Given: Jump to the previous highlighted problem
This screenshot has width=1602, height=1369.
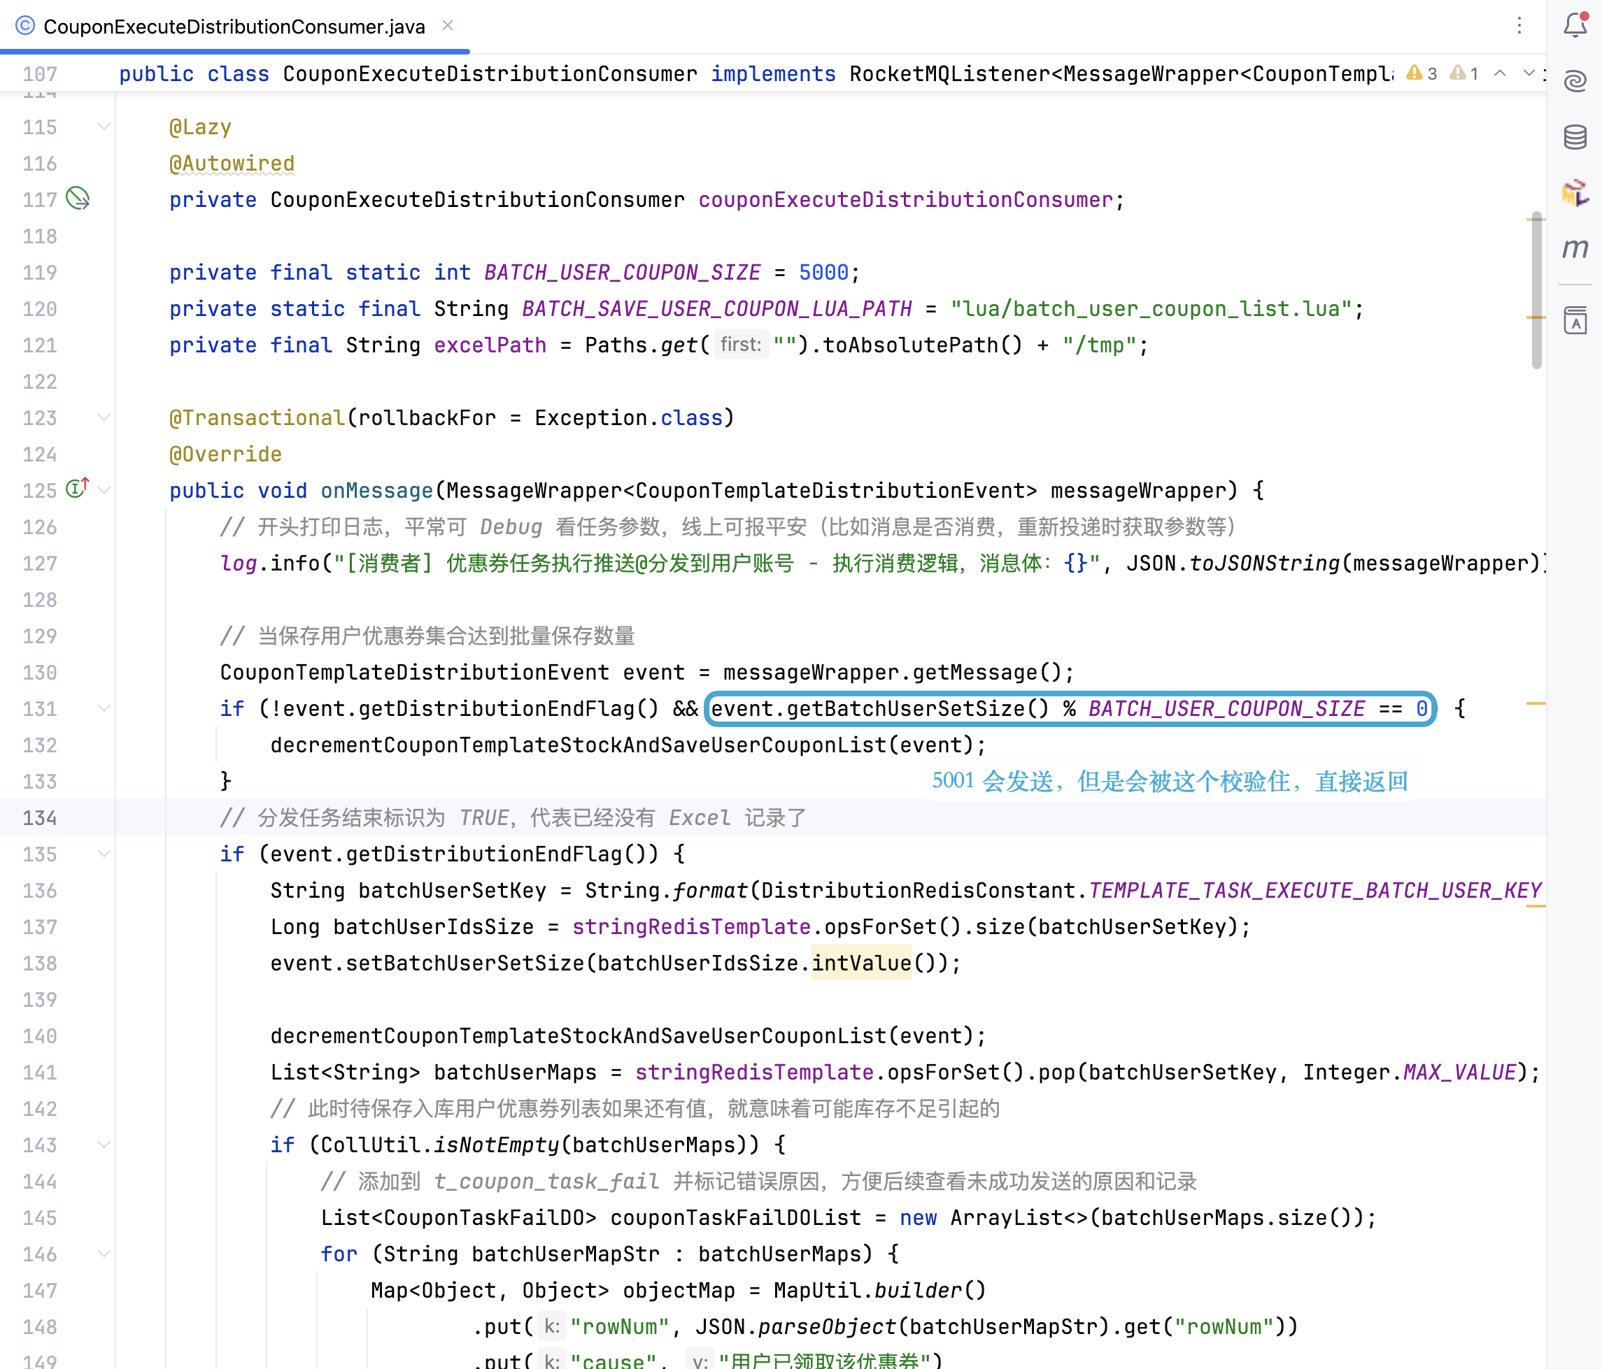Looking at the screenshot, I should tap(1499, 73).
